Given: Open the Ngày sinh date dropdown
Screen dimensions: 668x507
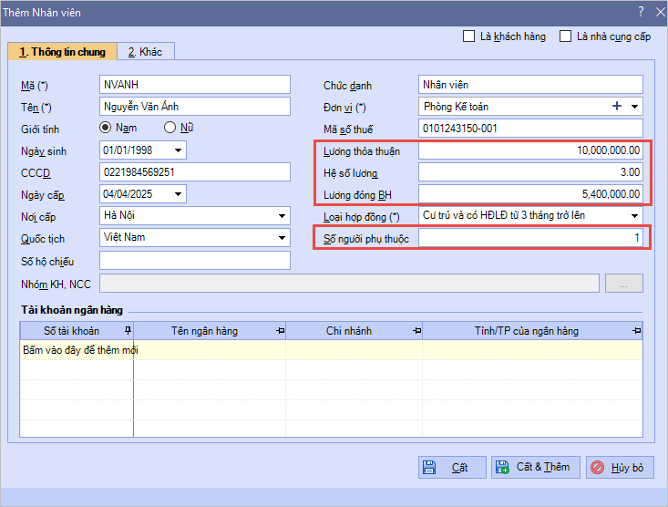Looking at the screenshot, I should click(x=178, y=150).
